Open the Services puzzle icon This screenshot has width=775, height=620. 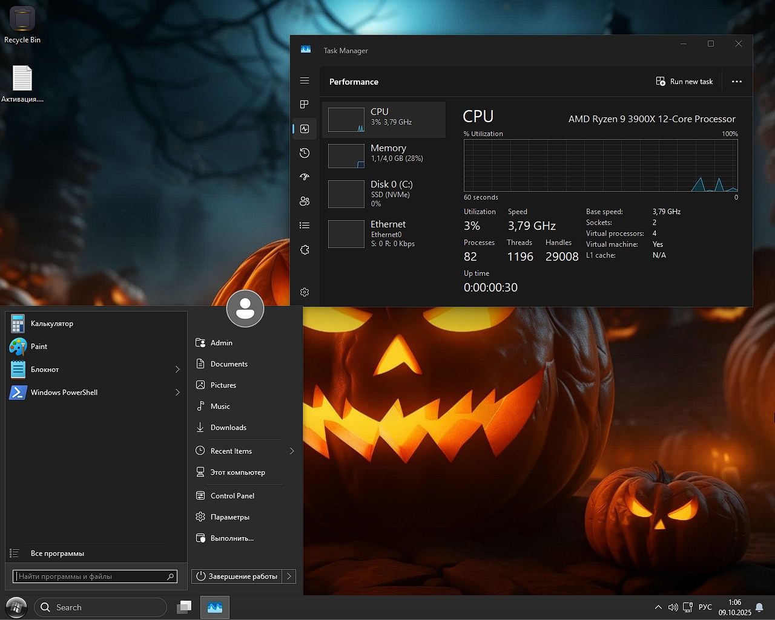305,250
